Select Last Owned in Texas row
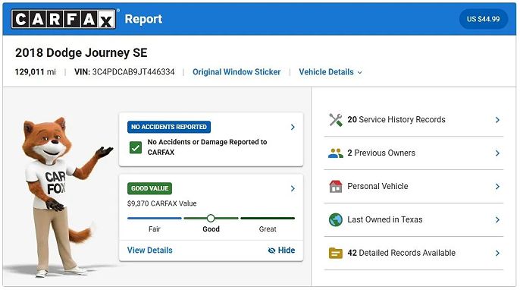520x290 pixels. point(414,219)
